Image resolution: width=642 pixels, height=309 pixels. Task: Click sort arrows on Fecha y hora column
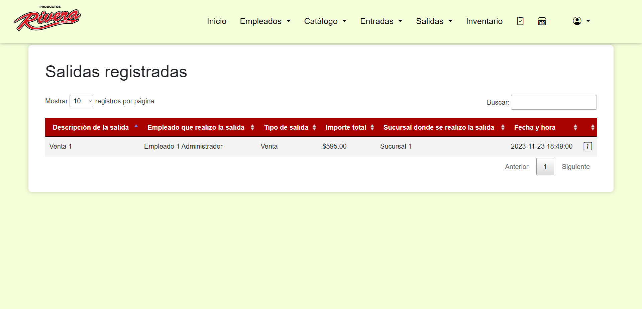575,127
